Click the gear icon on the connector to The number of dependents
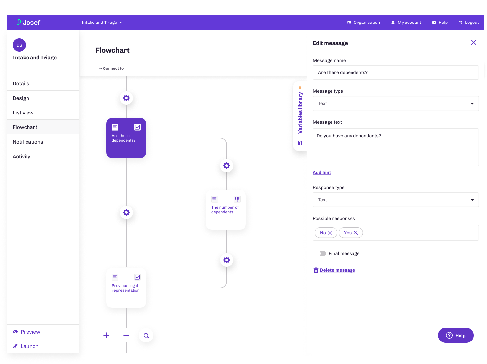Screen dimensions: 487x364 (x=226, y=166)
